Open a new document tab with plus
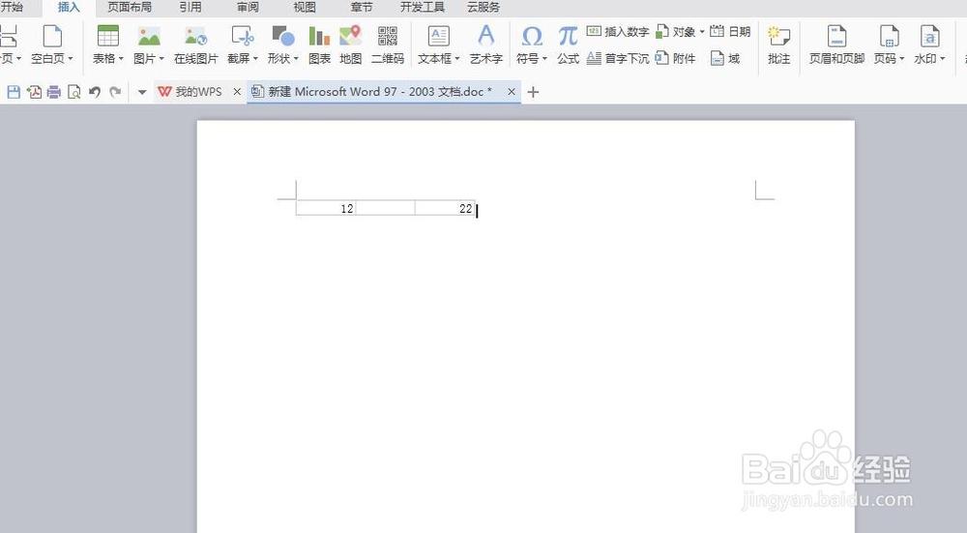This screenshot has width=967, height=533. point(534,92)
